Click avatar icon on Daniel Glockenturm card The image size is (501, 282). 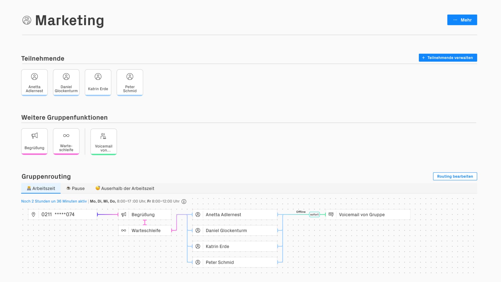pos(66,77)
